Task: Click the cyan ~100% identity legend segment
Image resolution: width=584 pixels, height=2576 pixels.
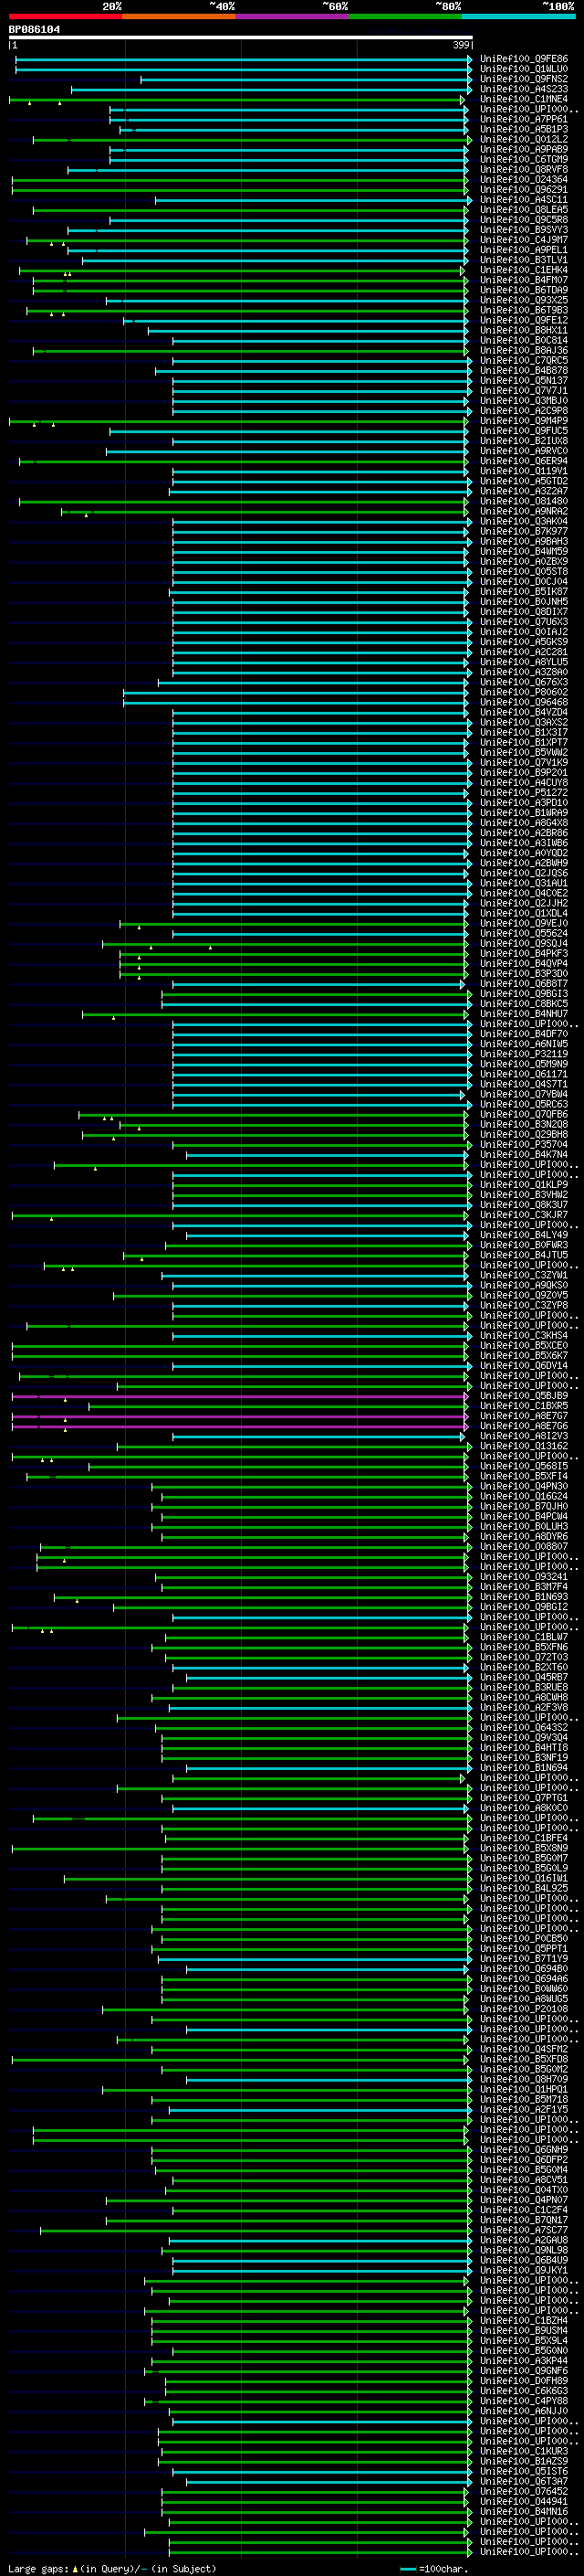Action: tap(518, 17)
